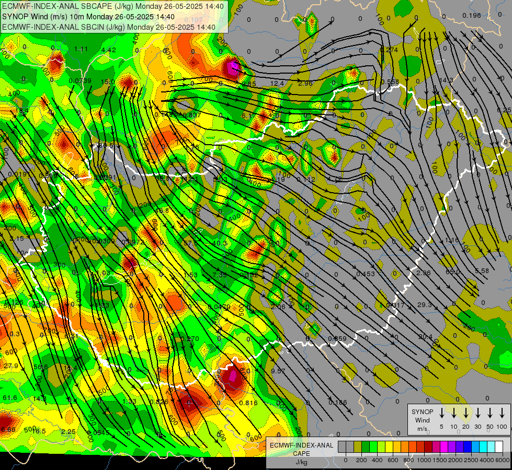The width and height of the screenshot is (512, 470).
Task: Click the wind arrow above the 20 m/s label
Action: pos(465,413)
